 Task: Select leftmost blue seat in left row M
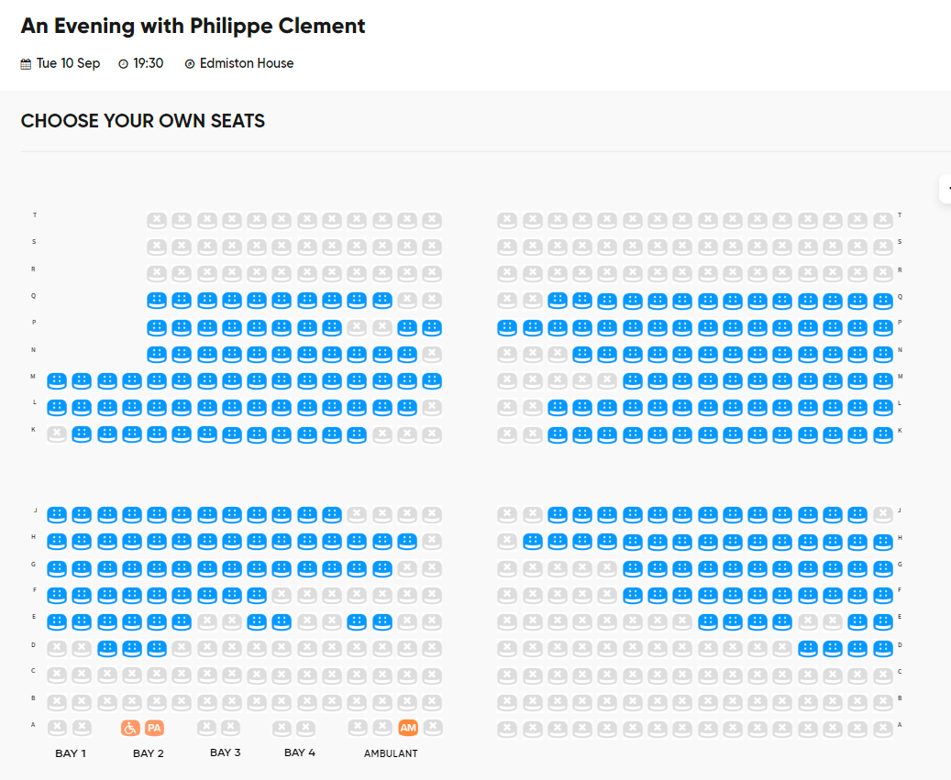57,381
